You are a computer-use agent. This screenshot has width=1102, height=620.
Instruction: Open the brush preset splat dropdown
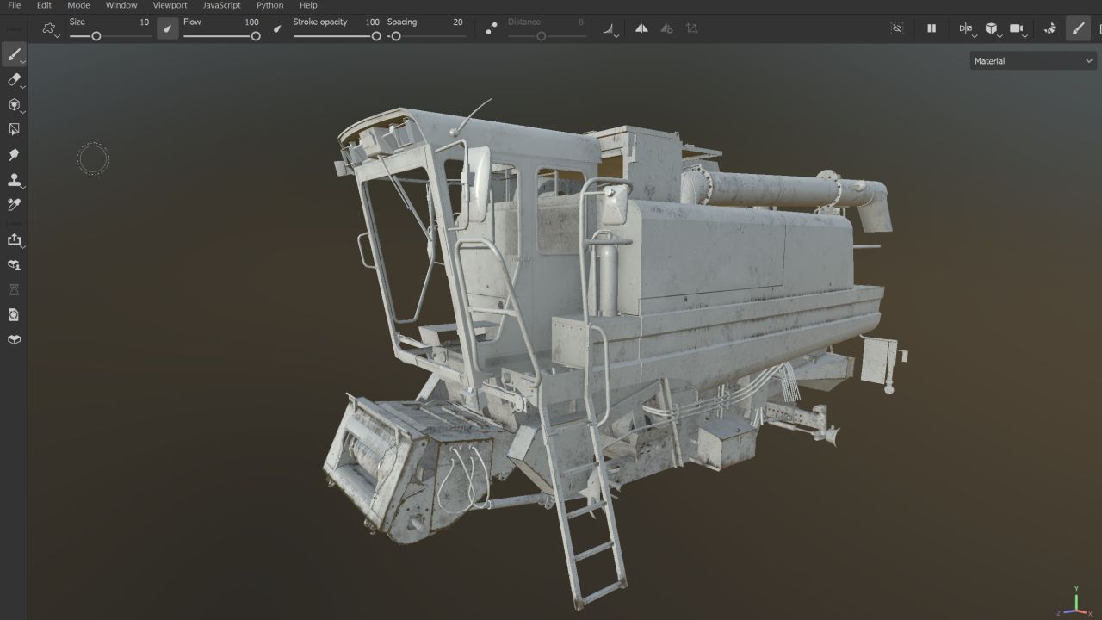50,28
